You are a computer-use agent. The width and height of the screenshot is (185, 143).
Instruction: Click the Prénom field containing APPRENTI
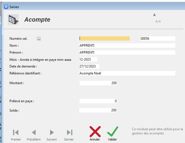click(127, 52)
